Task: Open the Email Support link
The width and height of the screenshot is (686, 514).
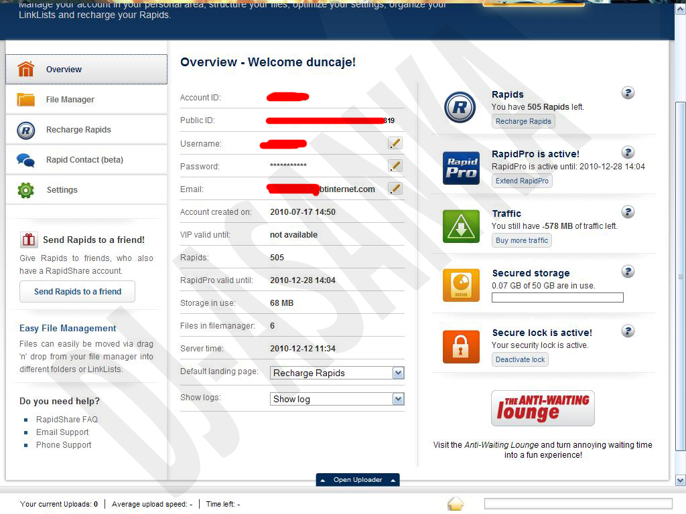Action: [x=62, y=432]
